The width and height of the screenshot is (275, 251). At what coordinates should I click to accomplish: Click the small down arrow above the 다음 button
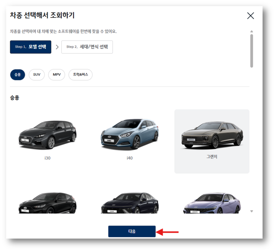pos(252,211)
